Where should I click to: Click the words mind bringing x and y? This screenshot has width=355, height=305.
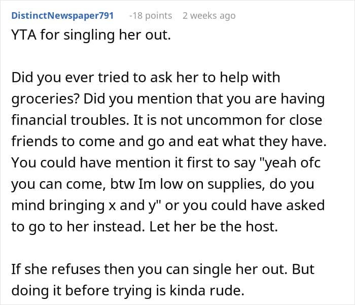pos(84,206)
